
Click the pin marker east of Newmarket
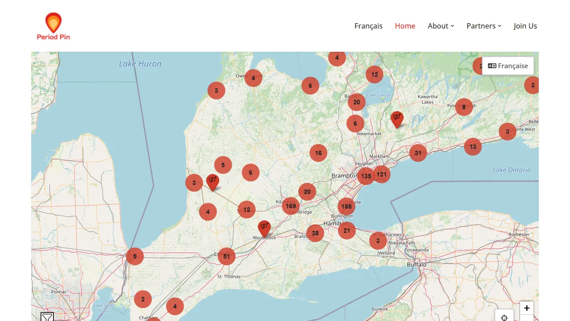[x=397, y=118]
